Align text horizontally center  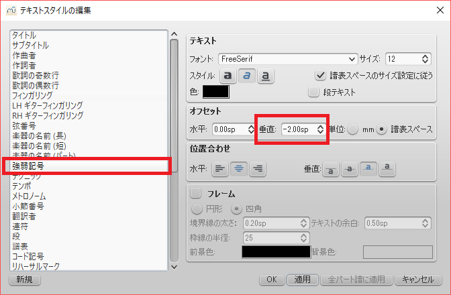point(239,168)
